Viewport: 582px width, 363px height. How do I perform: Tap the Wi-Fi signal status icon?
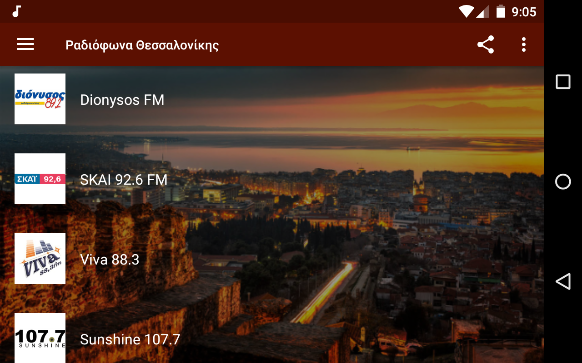[466, 11]
